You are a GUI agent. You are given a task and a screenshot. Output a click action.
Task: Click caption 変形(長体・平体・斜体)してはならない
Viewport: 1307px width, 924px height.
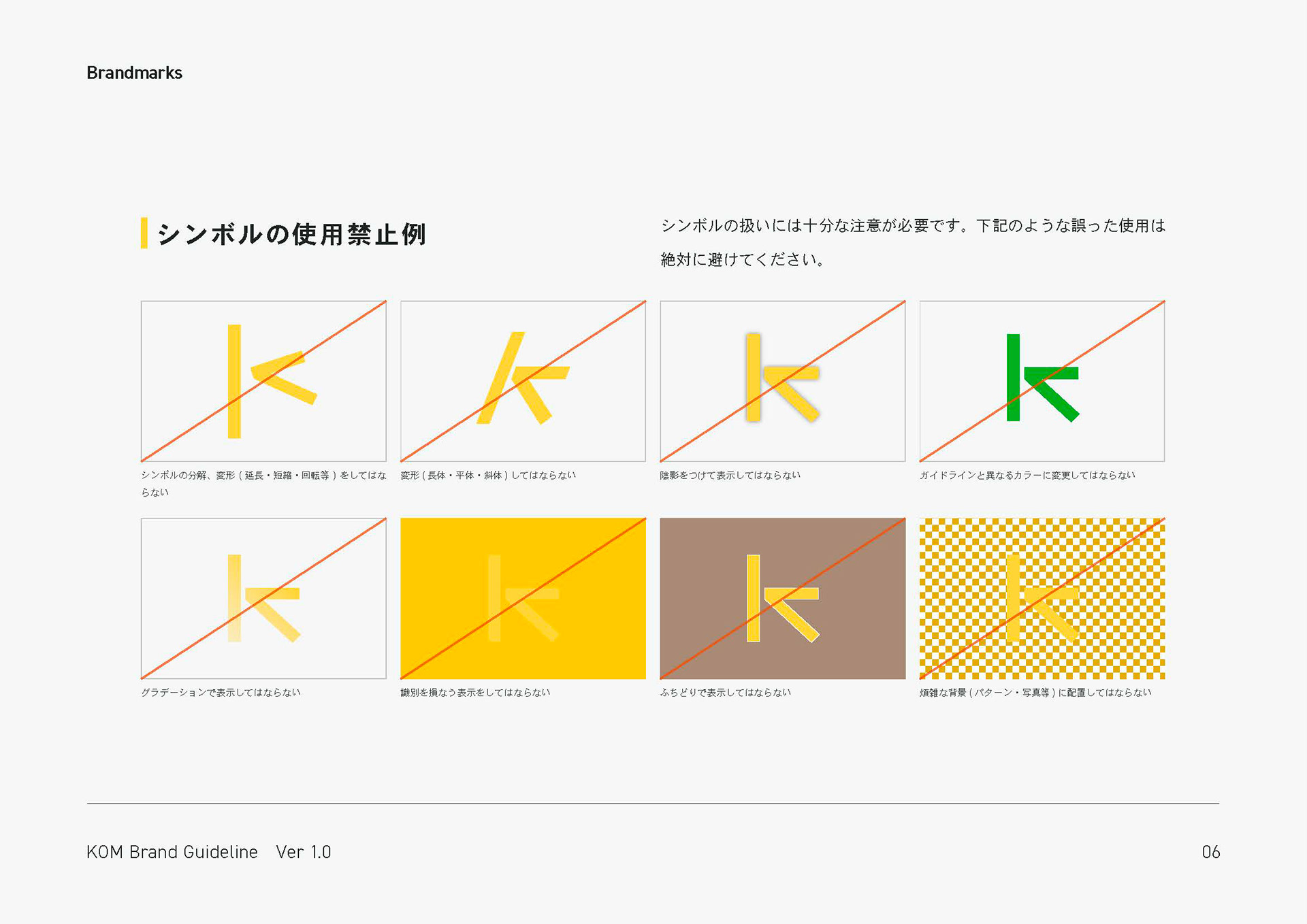[x=487, y=475]
